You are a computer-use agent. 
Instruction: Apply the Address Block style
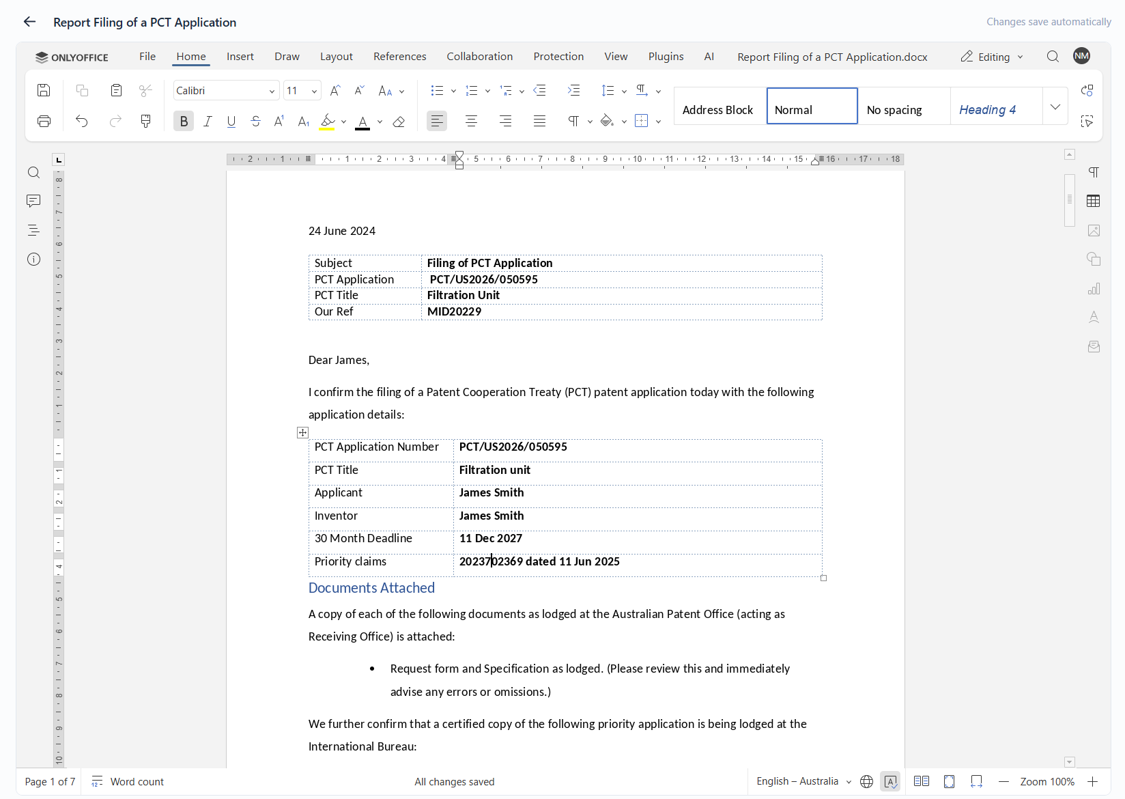(x=720, y=106)
